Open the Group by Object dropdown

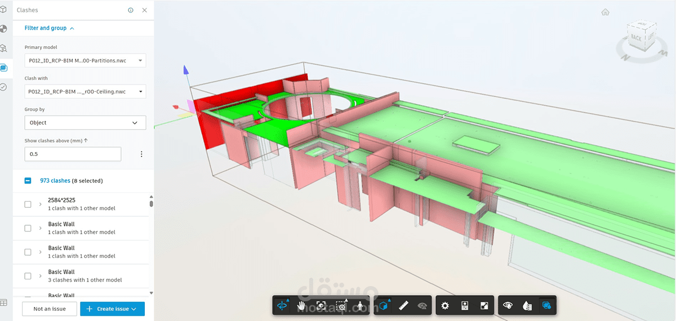[x=85, y=122]
